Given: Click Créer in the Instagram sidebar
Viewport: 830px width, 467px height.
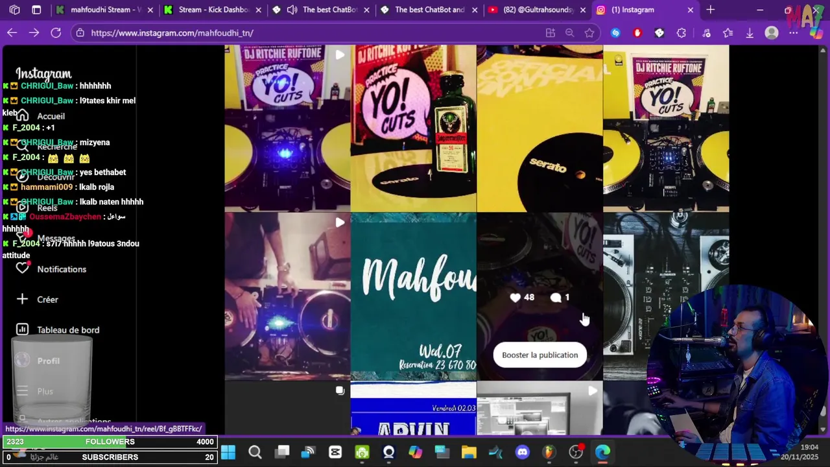Looking at the screenshot, I should click(x=47, y=300).
